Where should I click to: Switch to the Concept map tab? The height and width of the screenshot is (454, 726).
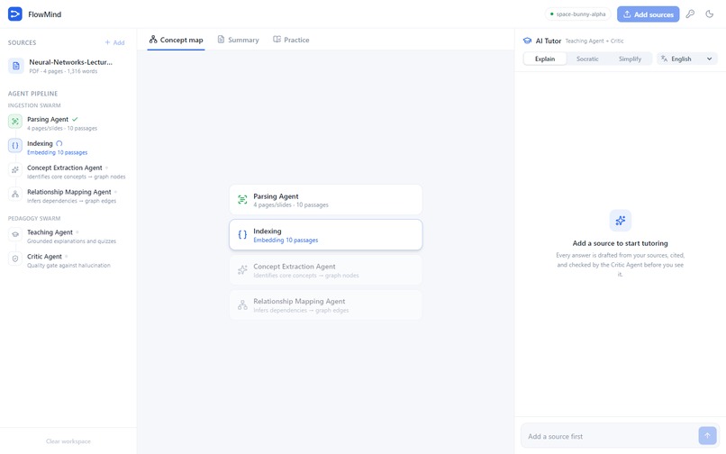[x=176, y=40]
